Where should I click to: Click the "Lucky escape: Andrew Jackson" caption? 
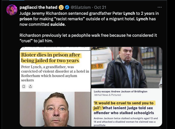point(120,91)
